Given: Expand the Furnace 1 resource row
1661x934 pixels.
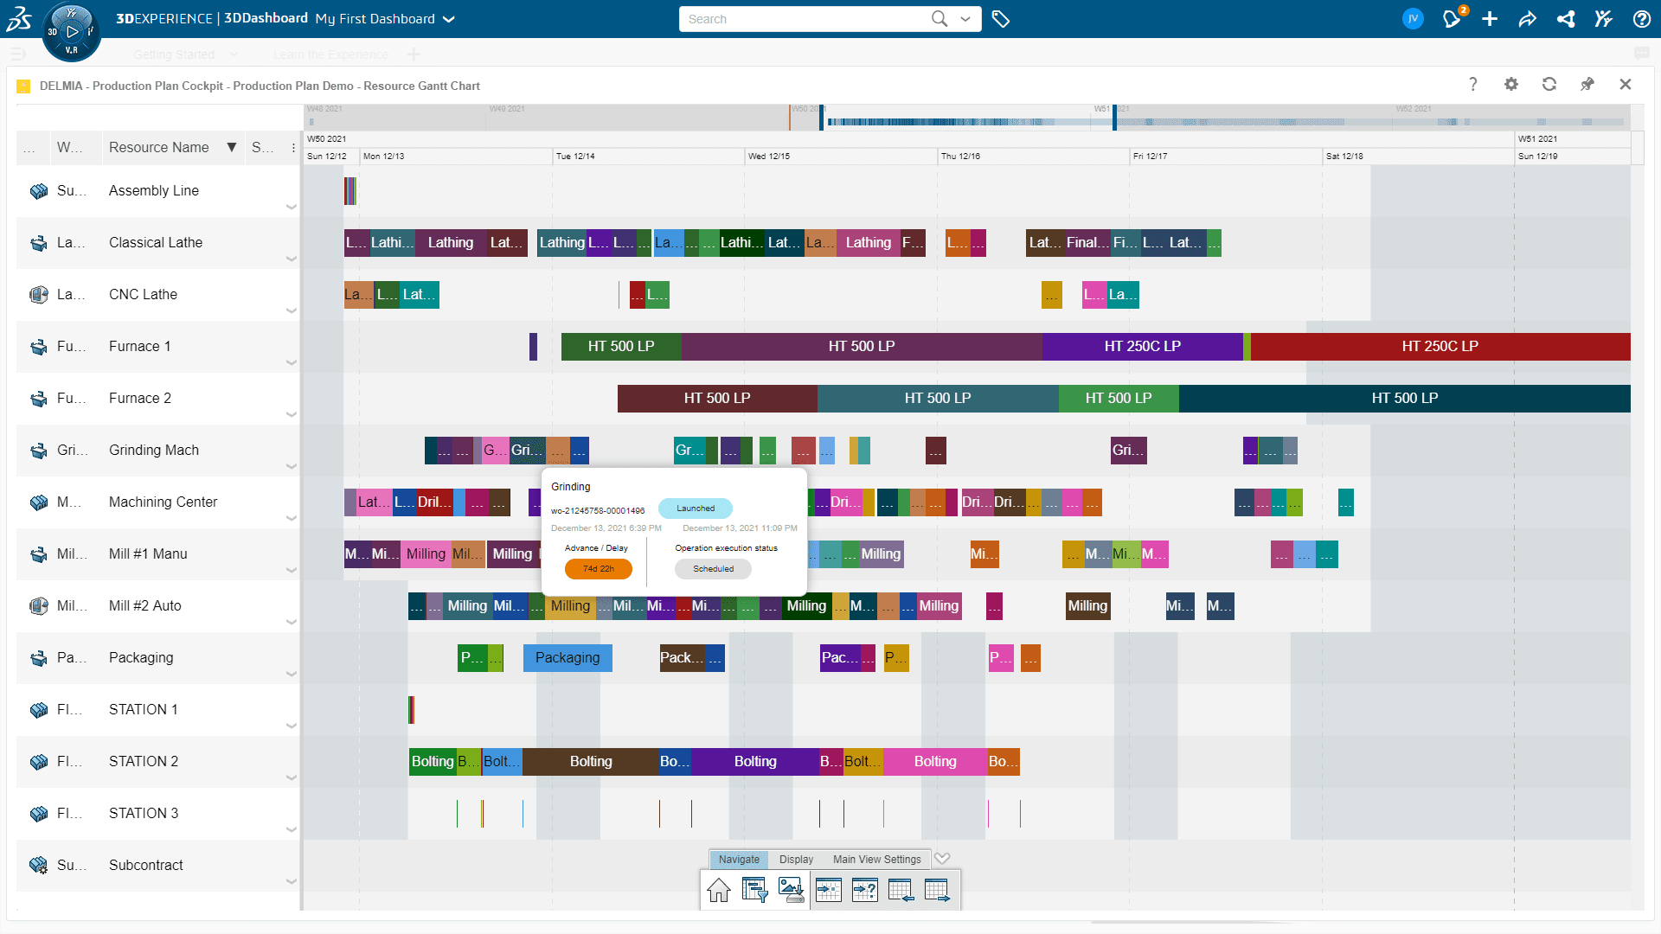Looking at the screenshot, I should [x=292, y=362].
